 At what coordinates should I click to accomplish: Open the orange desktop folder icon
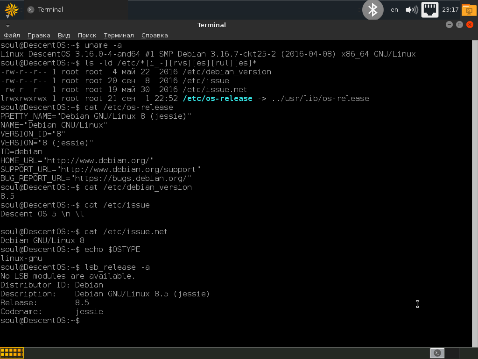click(x=469, y=10)
